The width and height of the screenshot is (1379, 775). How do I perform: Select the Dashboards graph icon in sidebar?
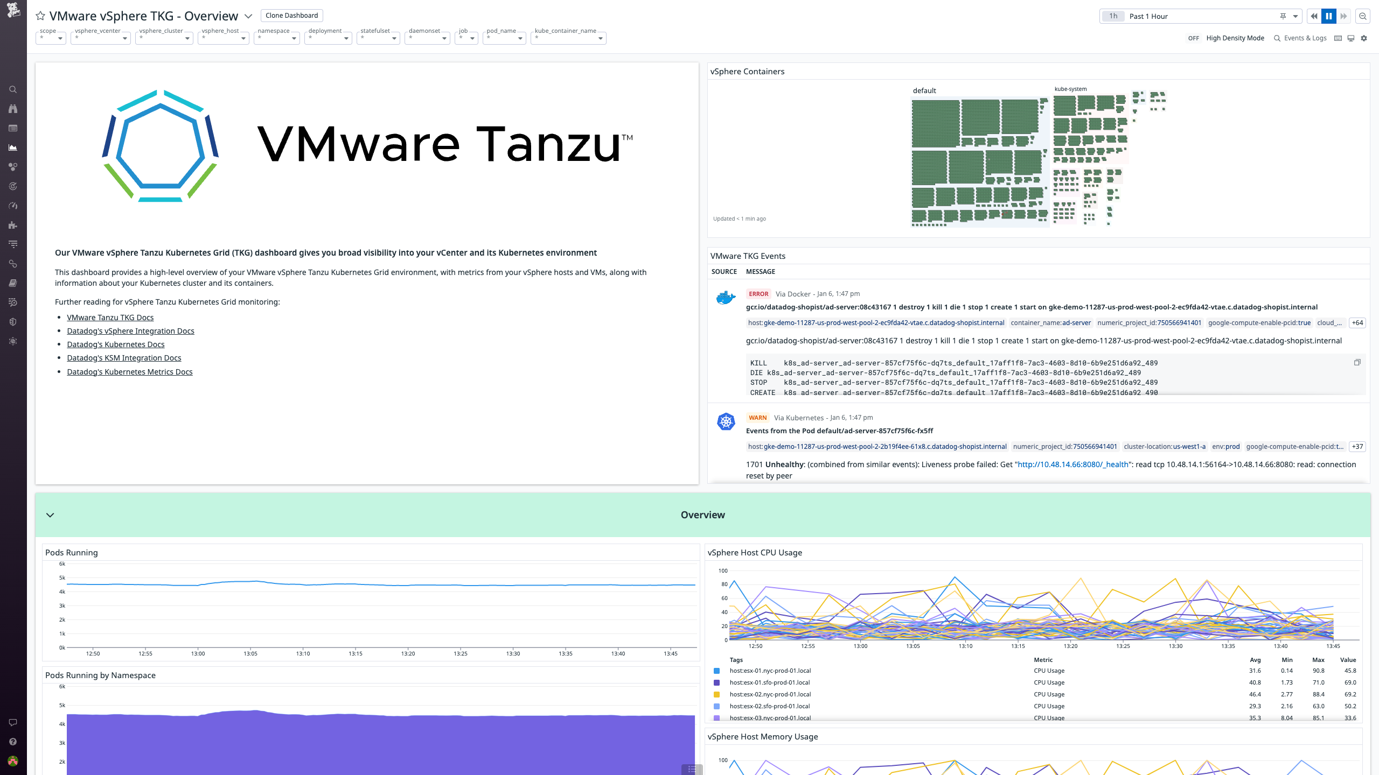click(x=13, y=147)
